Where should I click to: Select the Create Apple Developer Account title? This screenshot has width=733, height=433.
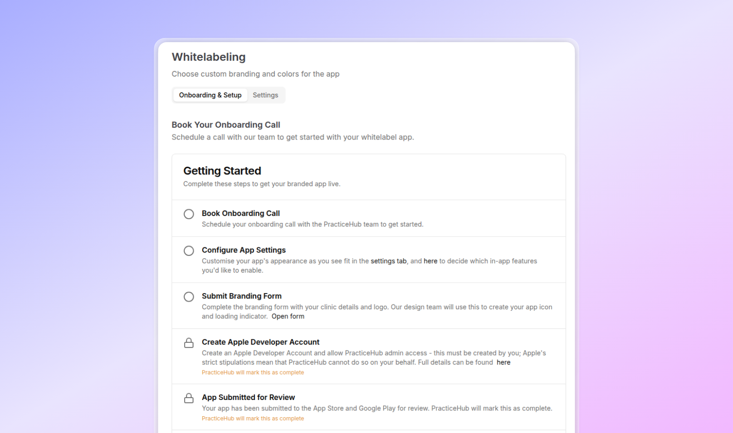[x=260, y=342]
